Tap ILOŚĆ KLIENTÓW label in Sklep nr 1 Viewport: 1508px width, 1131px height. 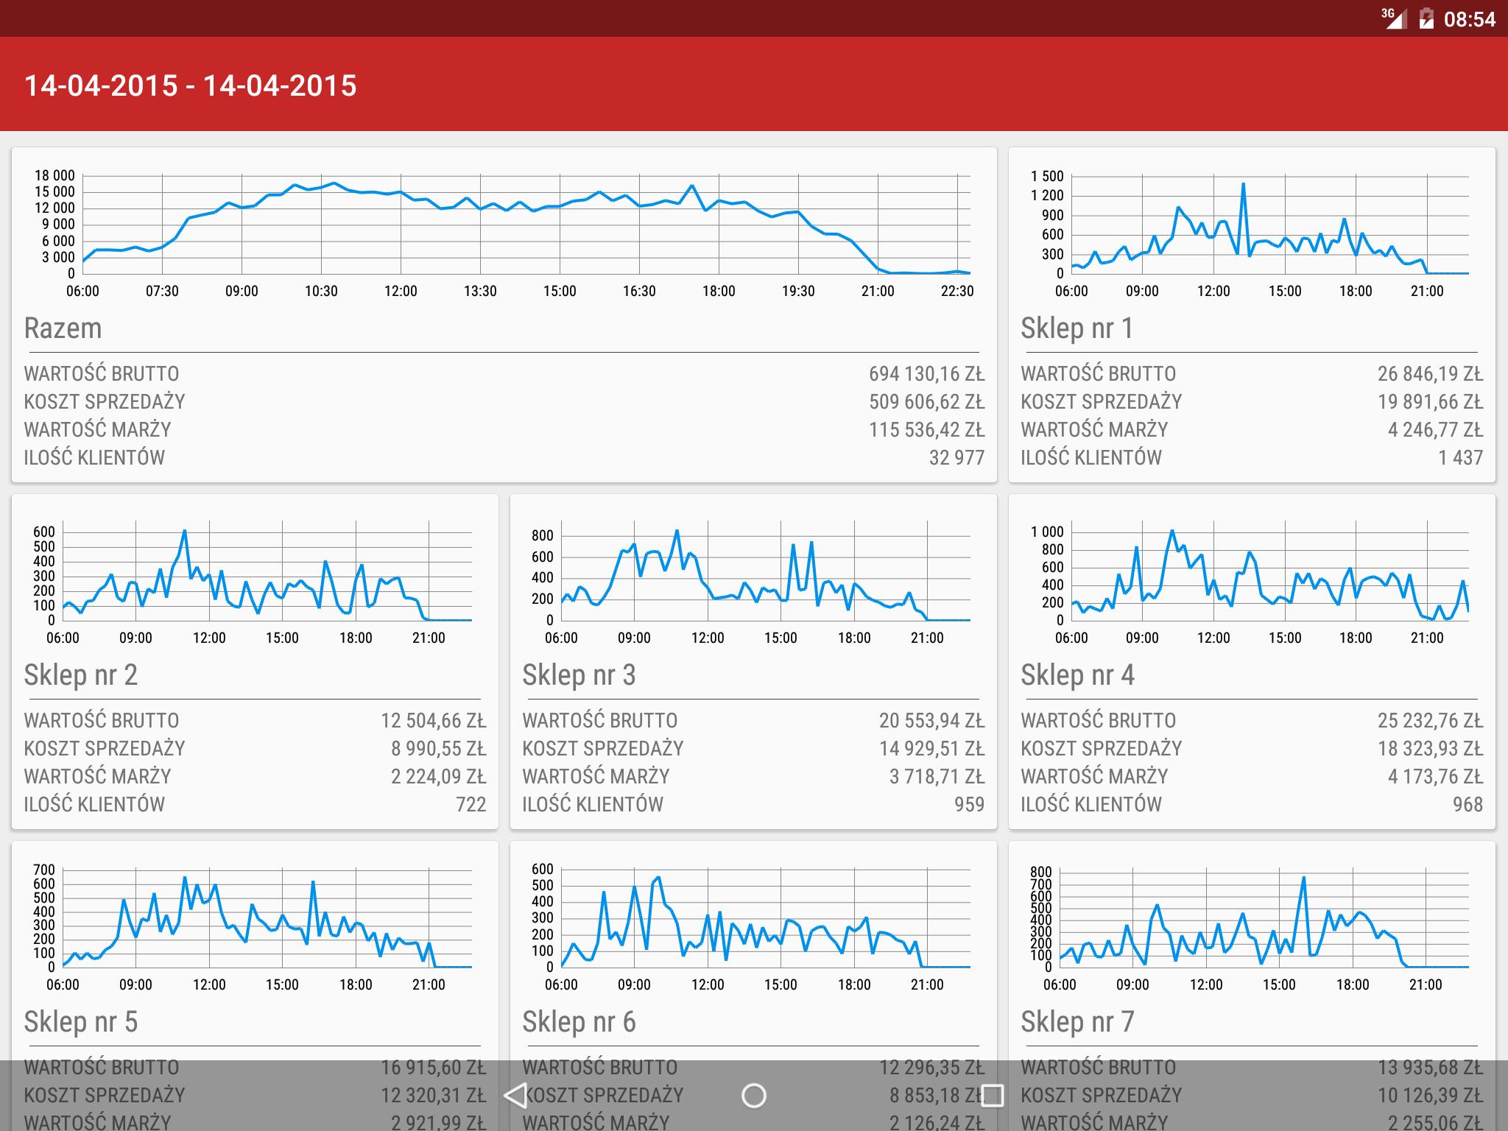tap(1091, 457)
